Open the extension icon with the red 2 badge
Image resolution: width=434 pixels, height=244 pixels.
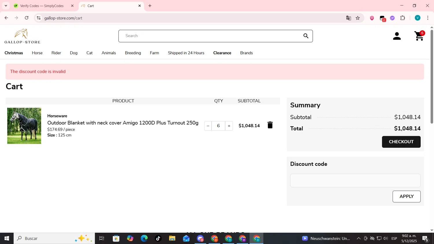tap(382, 19)
